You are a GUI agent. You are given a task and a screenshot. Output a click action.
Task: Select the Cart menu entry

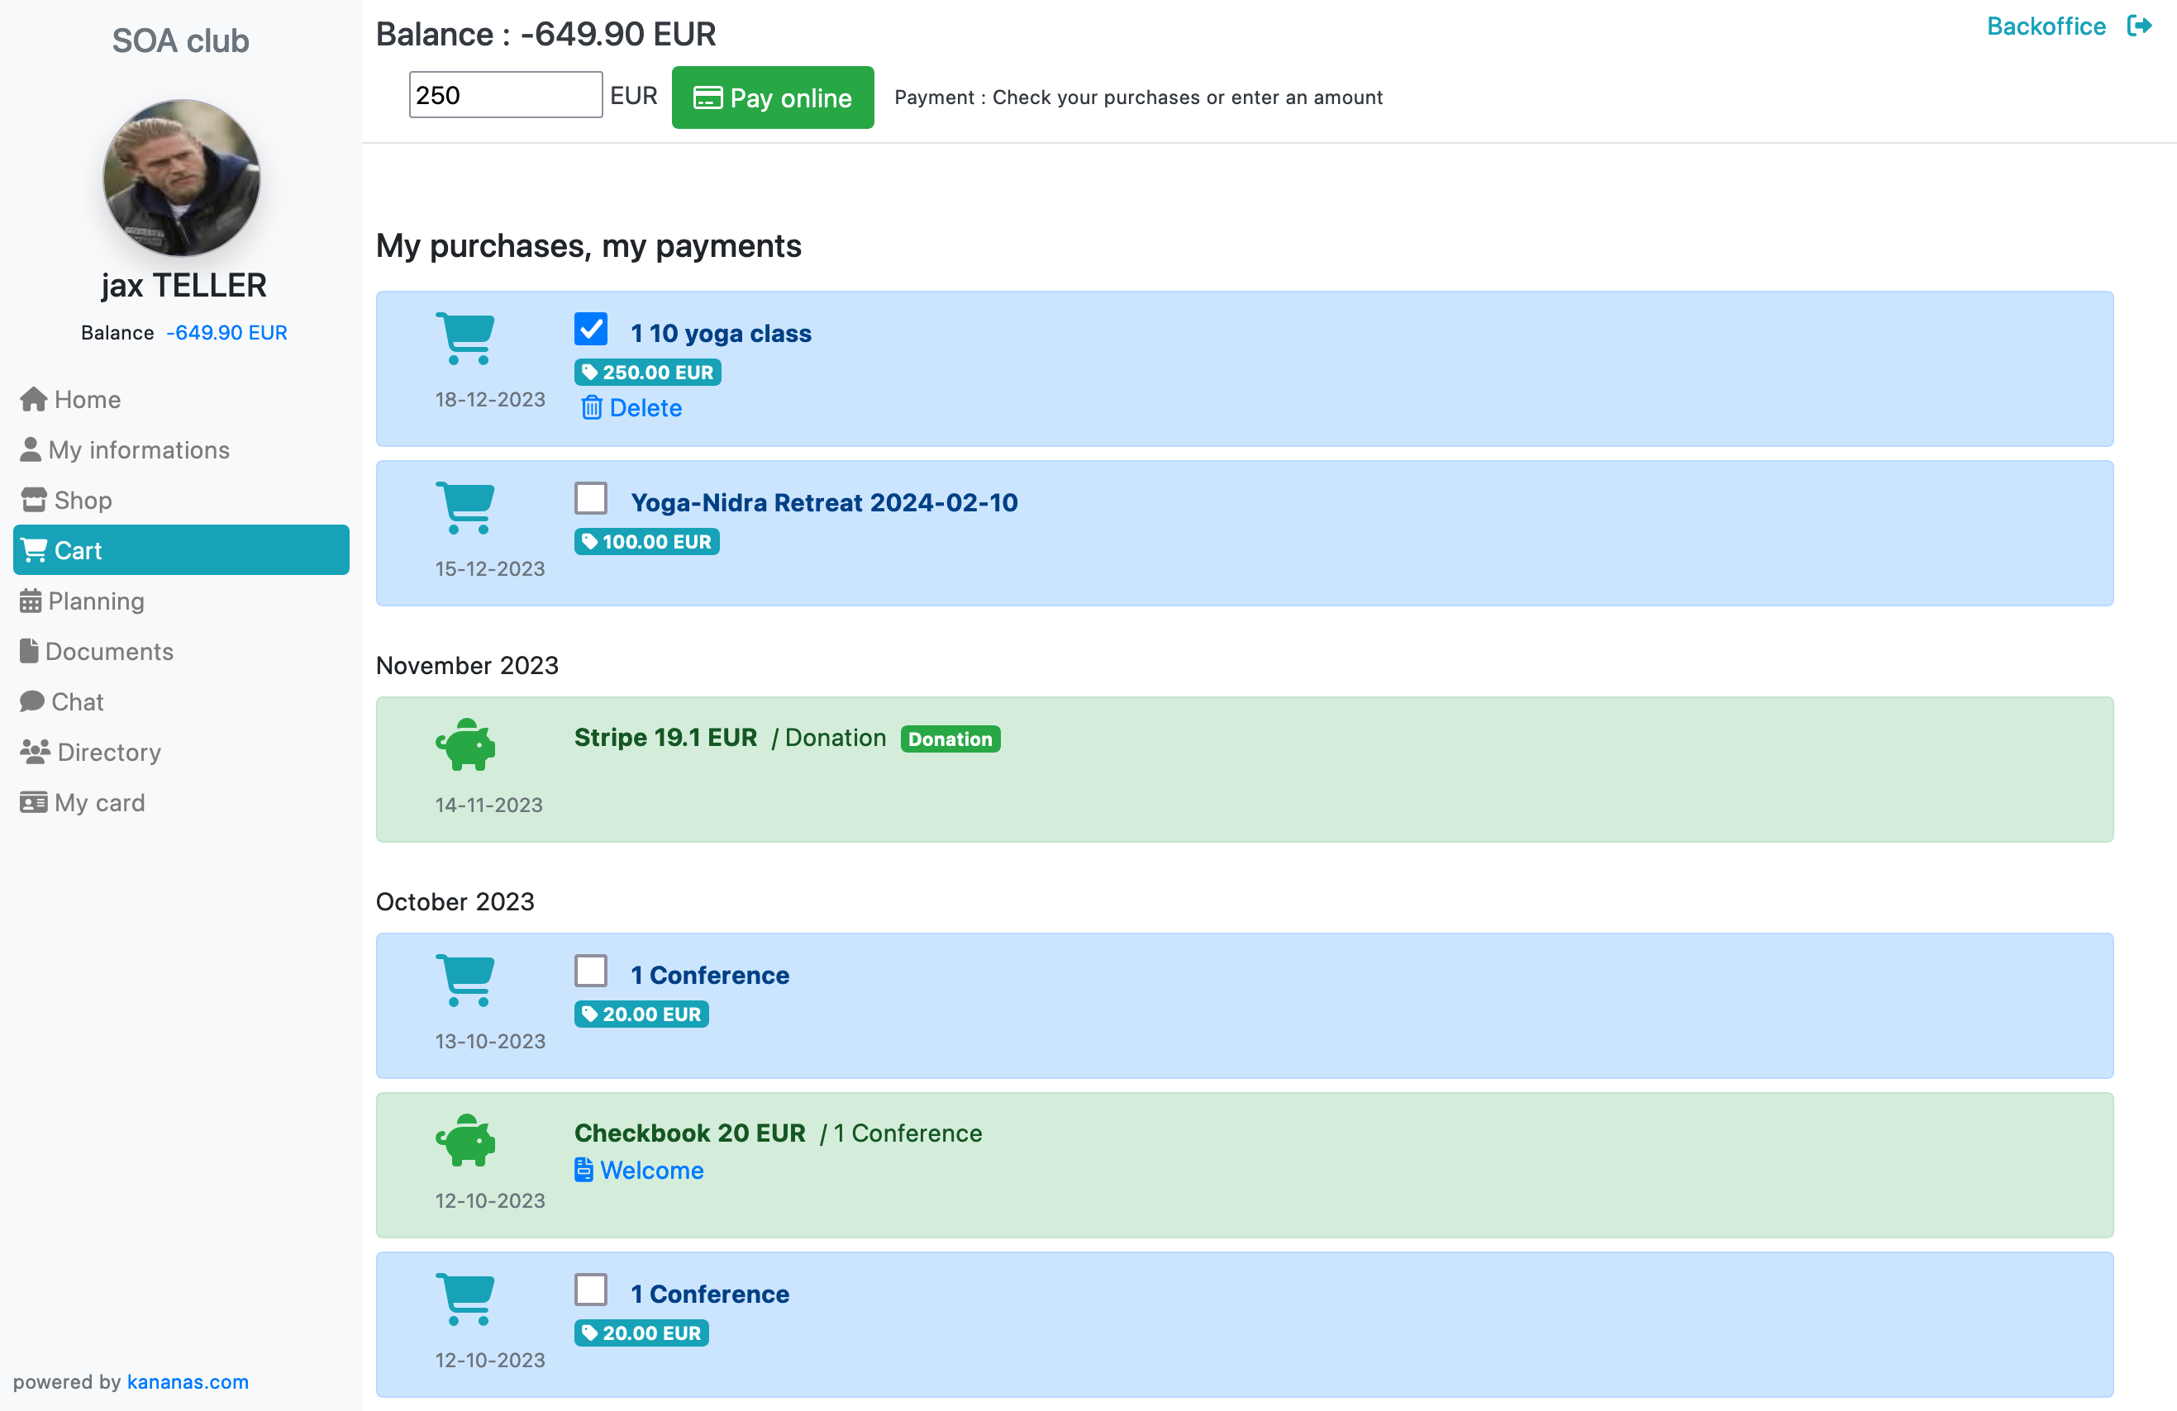181,550
